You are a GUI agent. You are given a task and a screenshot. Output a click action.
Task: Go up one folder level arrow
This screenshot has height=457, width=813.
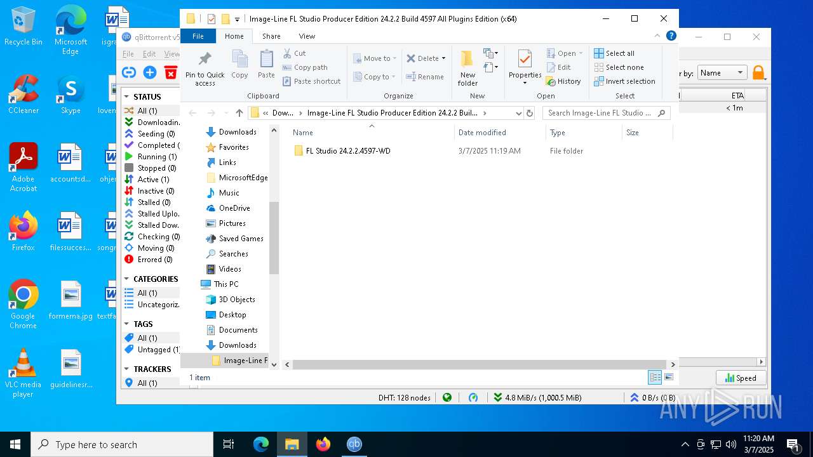[x=239, y=113]
